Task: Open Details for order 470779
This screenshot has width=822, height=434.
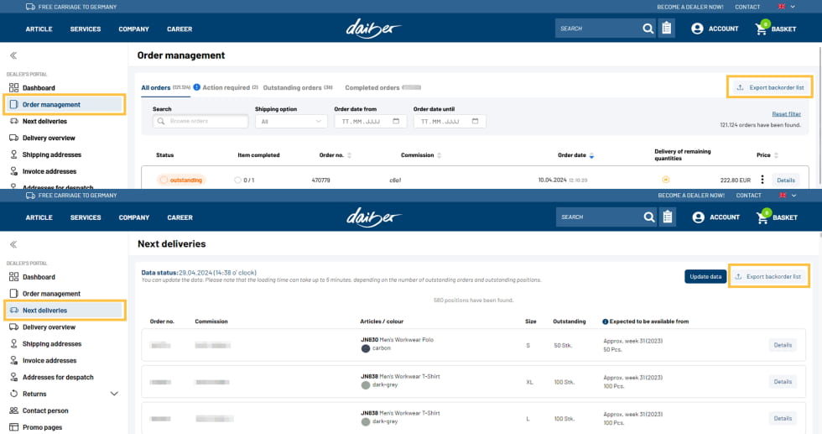Action: coord(786,180)
